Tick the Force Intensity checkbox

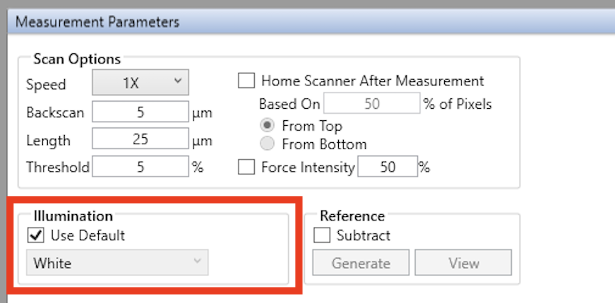246,168
